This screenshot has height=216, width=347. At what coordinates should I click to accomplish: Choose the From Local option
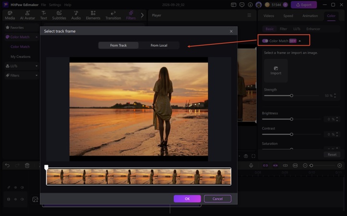point(159,45)
